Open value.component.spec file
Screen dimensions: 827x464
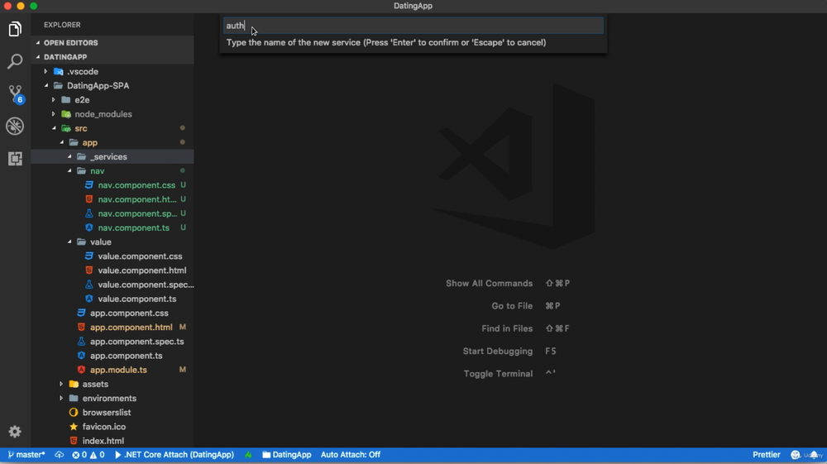pos(112,285)
